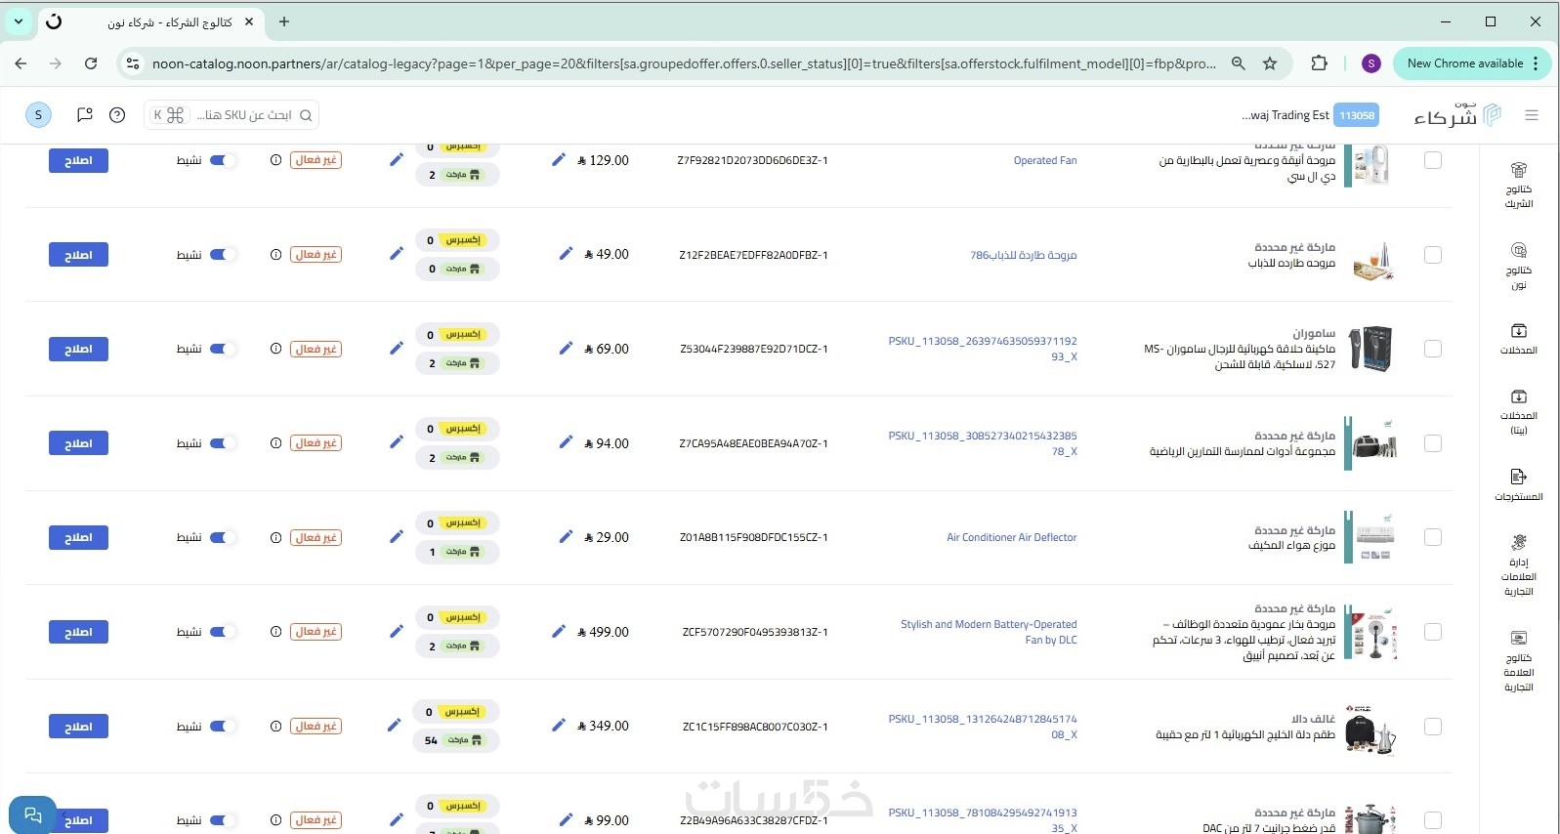This screenshot has width=1560, height=834.
Task: Open the user avatar S in app header
Action: 38,115
